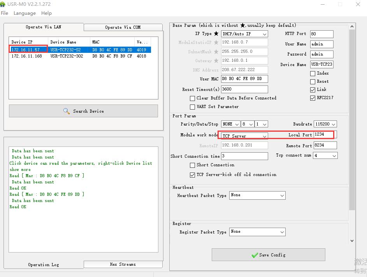367x277 pixels.
Task: Click the USR-M0 app icon in title bar
Action: 3,4
